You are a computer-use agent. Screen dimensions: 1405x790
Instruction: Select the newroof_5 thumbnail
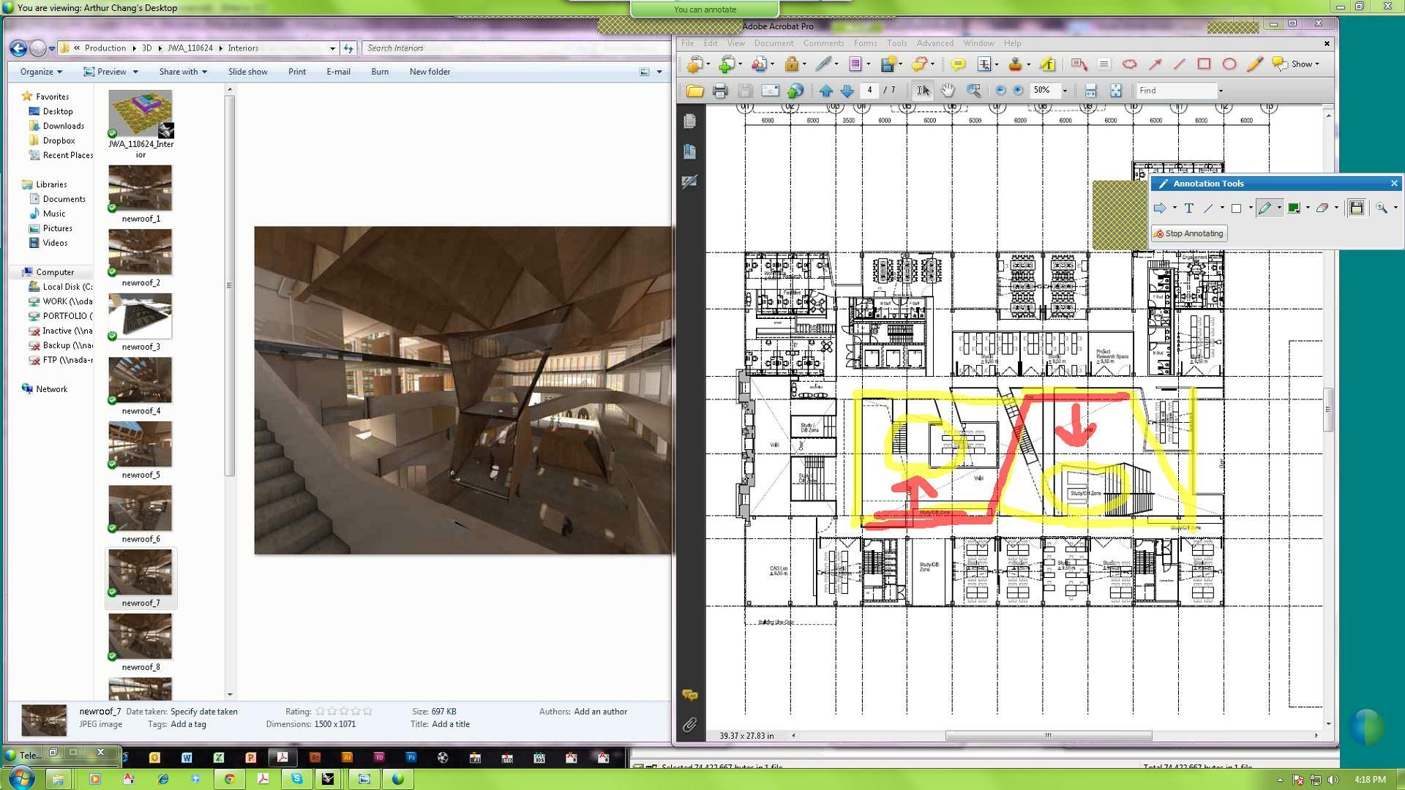coord(140,445)
